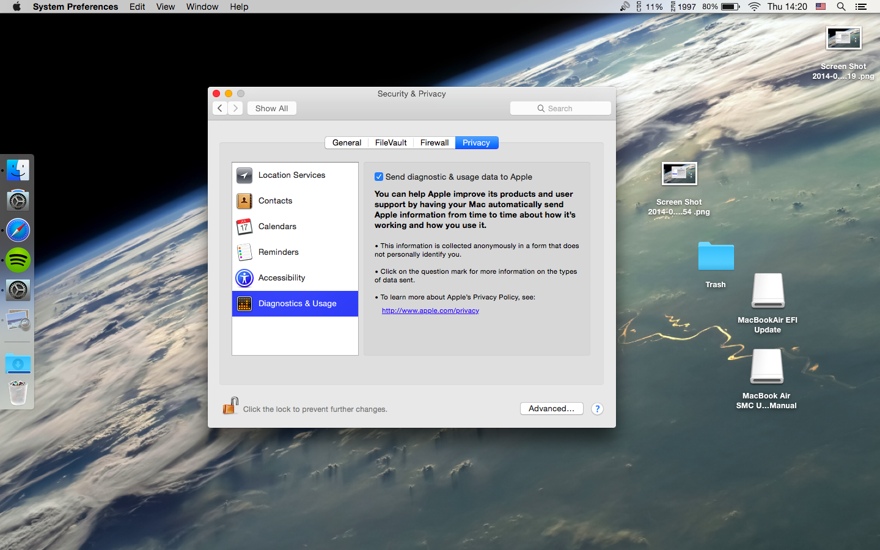
Task: Select the Reminders icon in the privacy list
Action: click(244, 252)
